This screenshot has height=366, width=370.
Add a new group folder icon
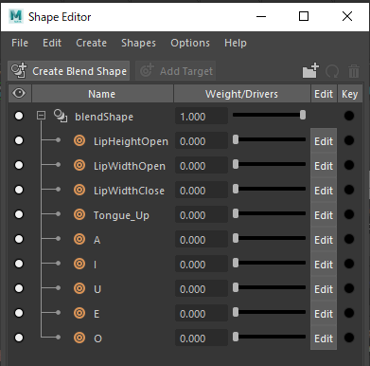coord(310,70)
